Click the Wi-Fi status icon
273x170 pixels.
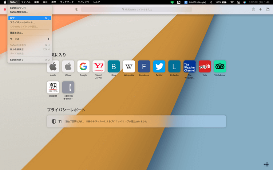pyautogui.click(x=232, y=2)
